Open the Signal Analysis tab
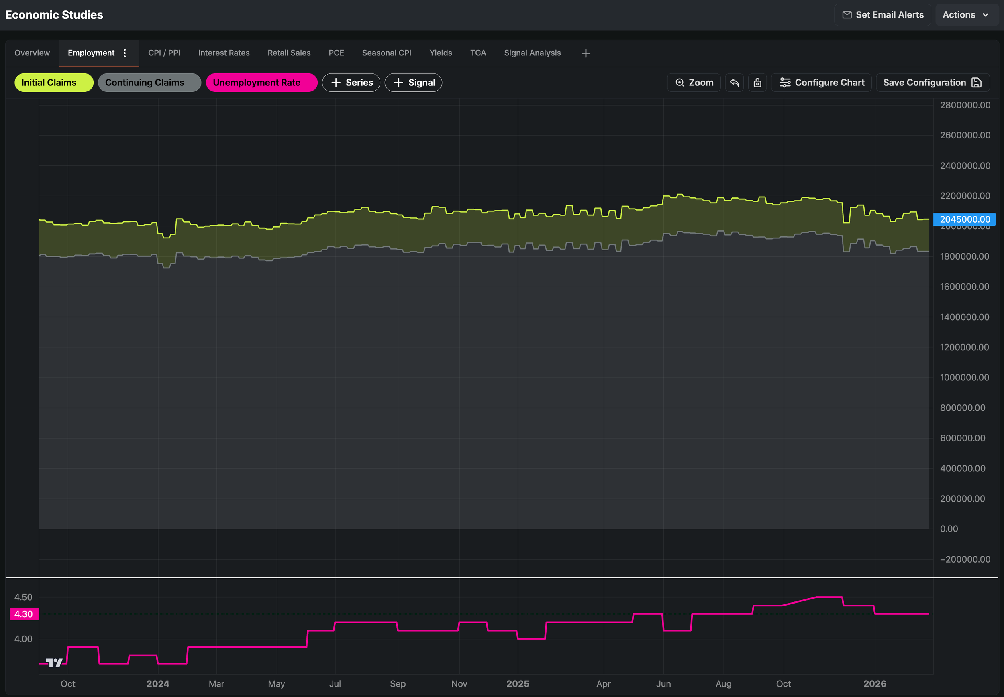The width and height of the screenshot is (1004, 697). tap(532, 53)
